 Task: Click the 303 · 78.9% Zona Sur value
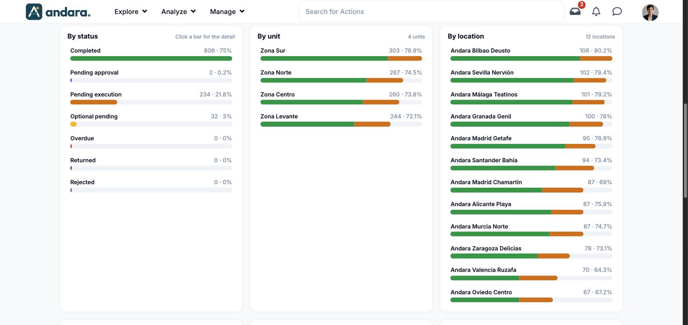click(405, 50)
